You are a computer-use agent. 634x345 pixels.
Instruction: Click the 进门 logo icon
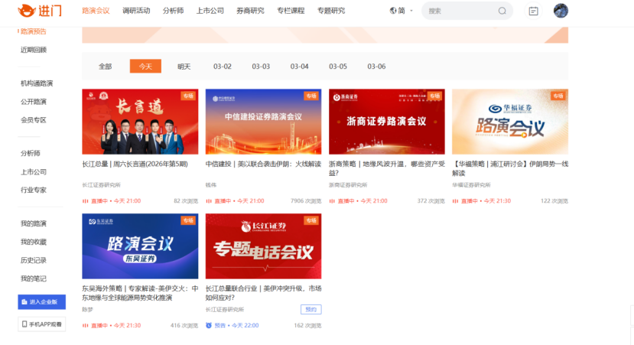29,11
